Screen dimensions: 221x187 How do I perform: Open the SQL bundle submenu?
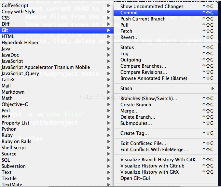click(x=57, y=160)
